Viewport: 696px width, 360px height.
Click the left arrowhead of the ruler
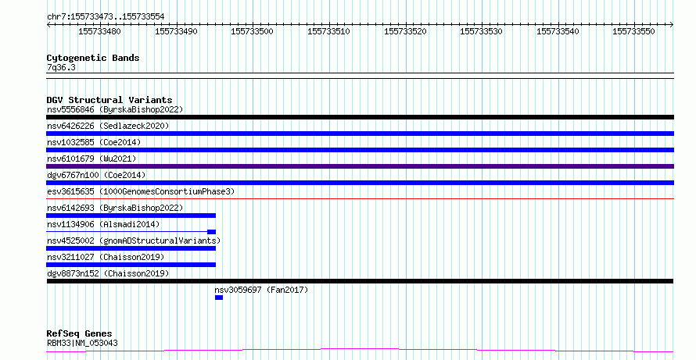[48, 25]
